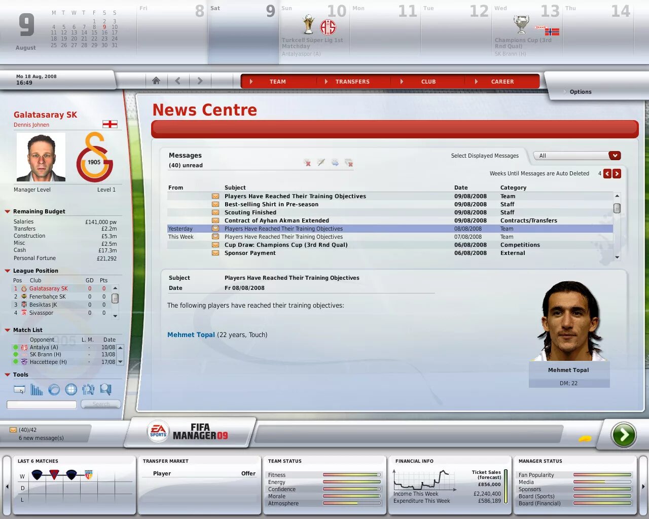649x519 pixels.
Task: Open the CAREER menu
Action: pos(502,82)
